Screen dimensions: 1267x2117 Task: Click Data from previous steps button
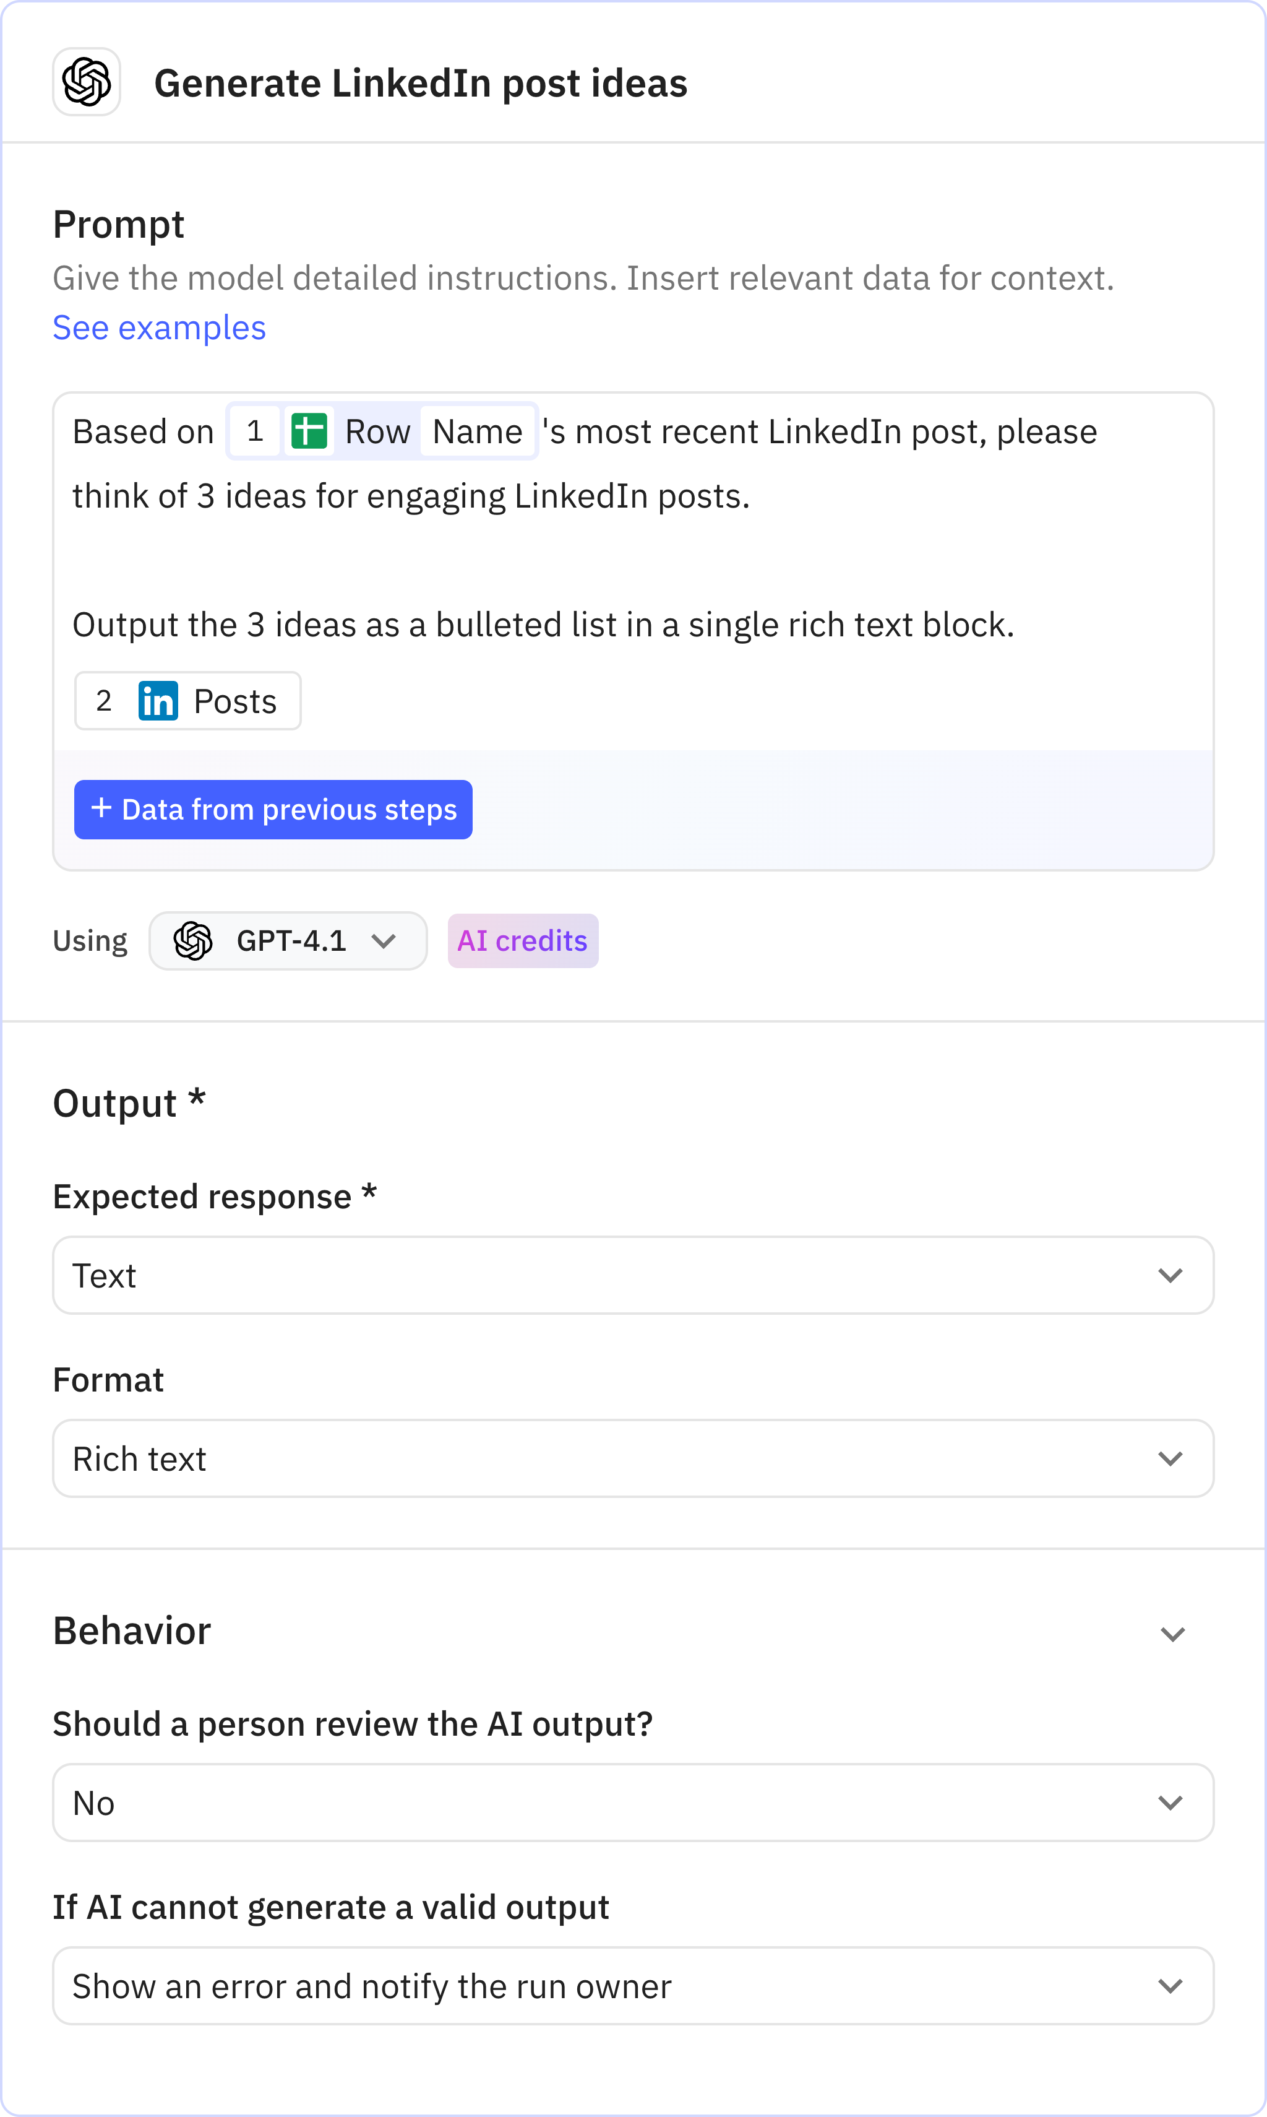273,809
